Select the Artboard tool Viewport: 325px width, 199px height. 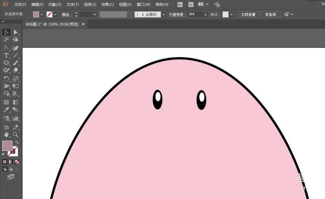pyautogui.click(x=6, y=127)
